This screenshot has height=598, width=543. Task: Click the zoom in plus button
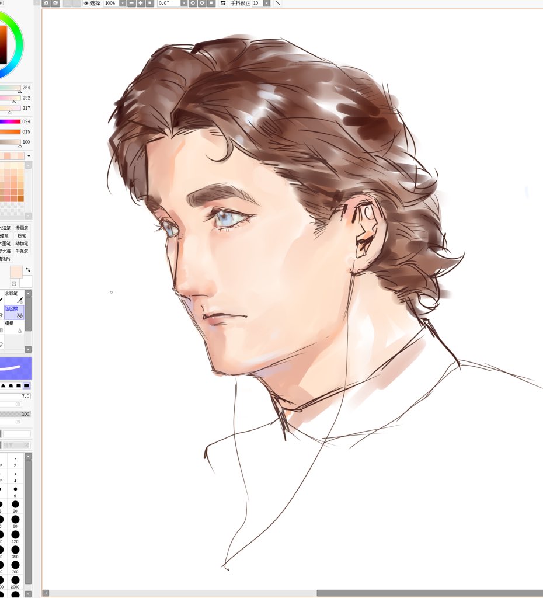[x=141, y=3]
